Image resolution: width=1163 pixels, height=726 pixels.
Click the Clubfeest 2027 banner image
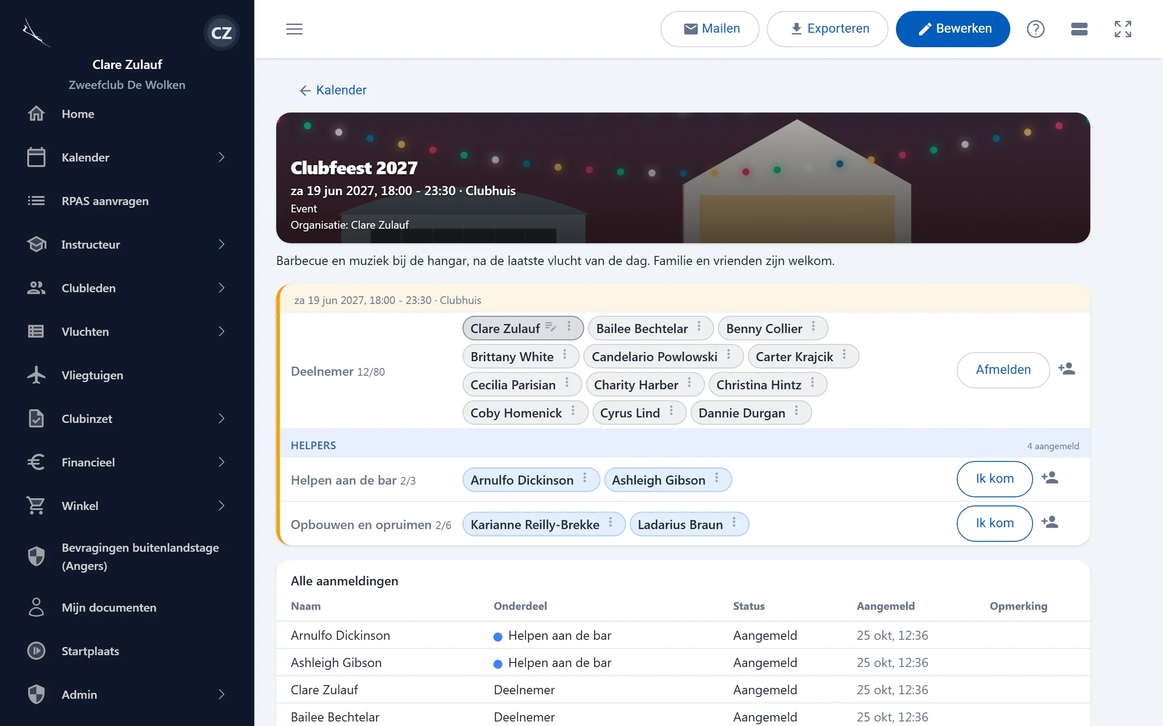[x=683, y=178]
